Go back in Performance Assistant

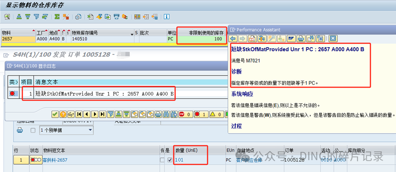coord(233,38)
